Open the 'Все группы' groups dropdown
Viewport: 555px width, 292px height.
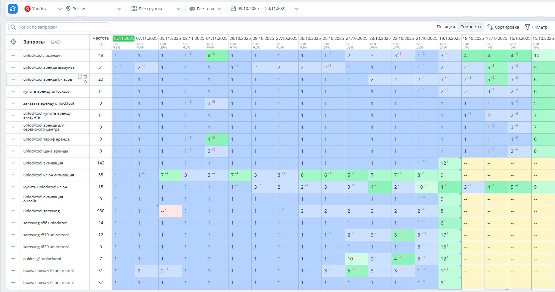coord(156,9)
